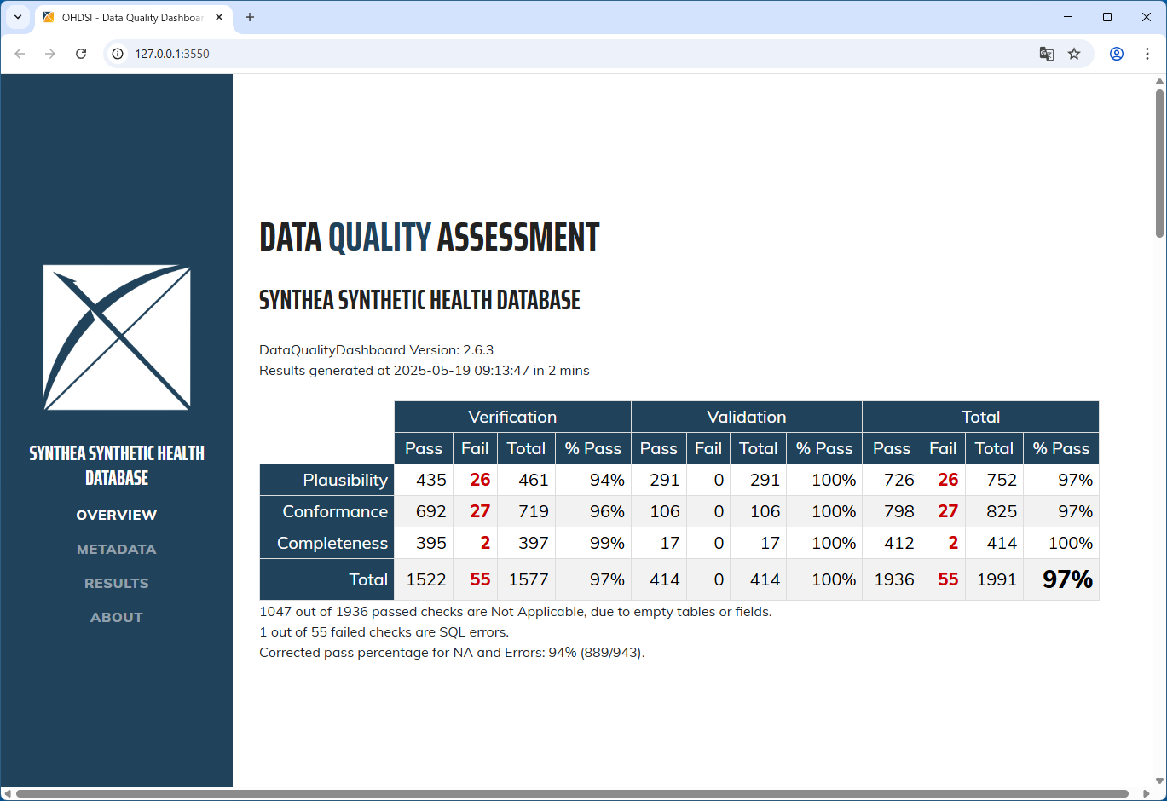Viewport: 1167px width, 801px height.
Task: Click the horizontal scrollbar at bottom
Action: coord(572,794)
